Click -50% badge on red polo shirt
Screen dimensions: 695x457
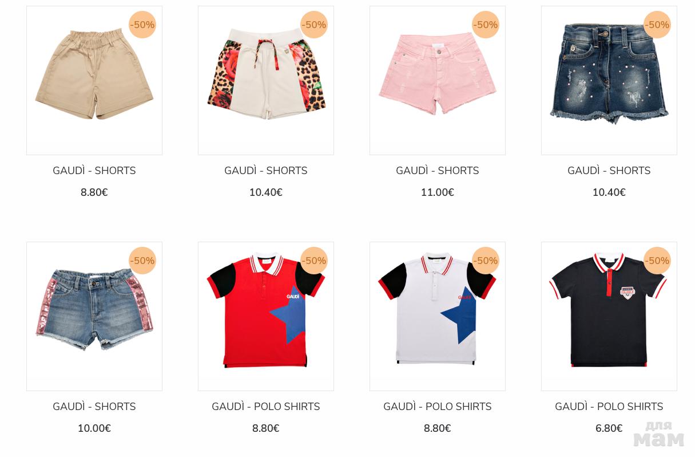314,261
